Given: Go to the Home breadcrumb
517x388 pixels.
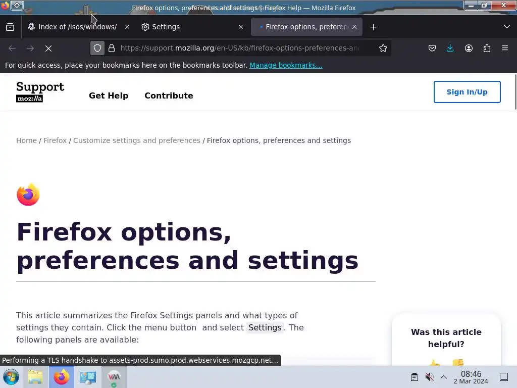Looking at the screenshot, I should click(26, 140).
